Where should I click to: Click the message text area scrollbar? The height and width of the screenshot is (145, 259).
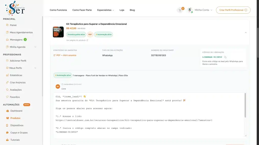coord(245,105)
